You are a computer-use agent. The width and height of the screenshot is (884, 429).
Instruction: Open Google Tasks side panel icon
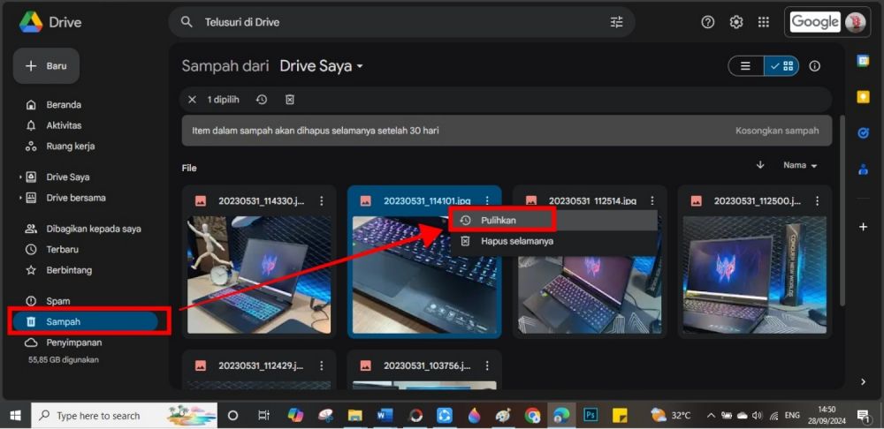point(863,133)
